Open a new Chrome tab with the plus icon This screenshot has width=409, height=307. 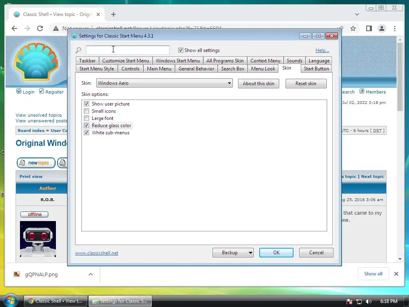pos(113,14)
